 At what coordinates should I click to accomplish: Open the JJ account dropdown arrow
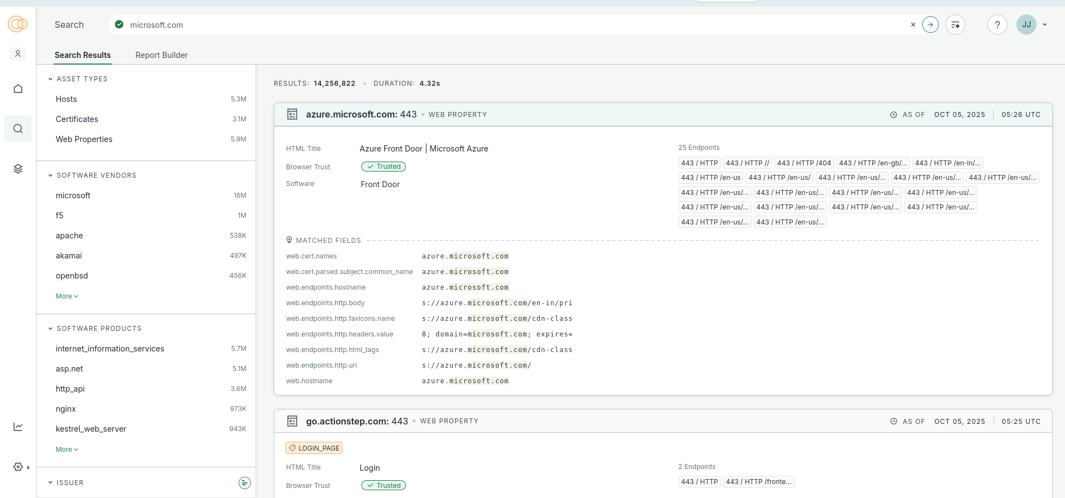tap(1045, 25)
